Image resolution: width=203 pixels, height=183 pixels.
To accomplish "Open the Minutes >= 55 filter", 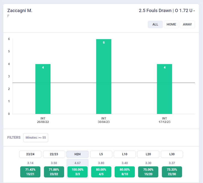I will [x=36, y=138].
